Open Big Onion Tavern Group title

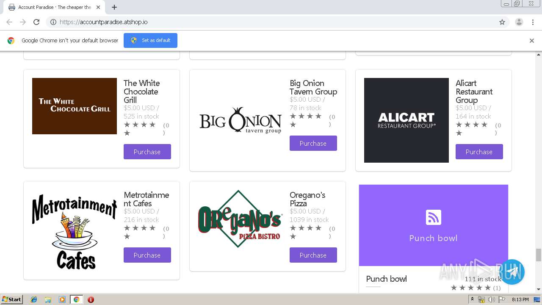point(313,87)
